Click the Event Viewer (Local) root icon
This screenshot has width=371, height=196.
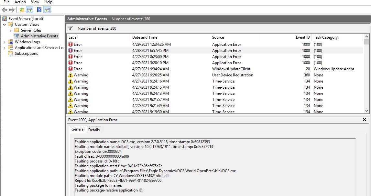(5, 19)
